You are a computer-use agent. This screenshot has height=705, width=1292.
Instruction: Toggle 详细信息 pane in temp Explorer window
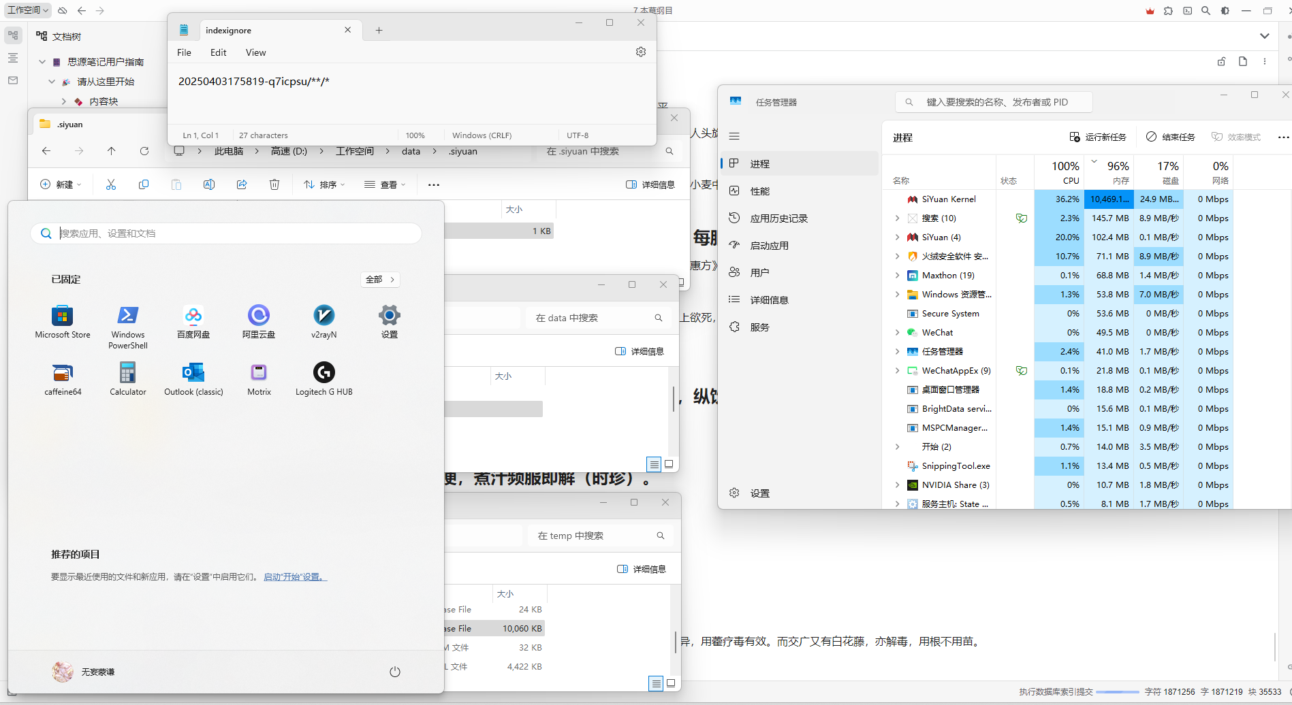[x=642, y=569]
